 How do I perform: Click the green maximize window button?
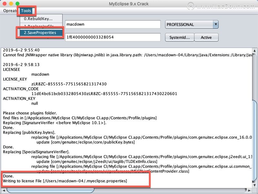point(17,4)
